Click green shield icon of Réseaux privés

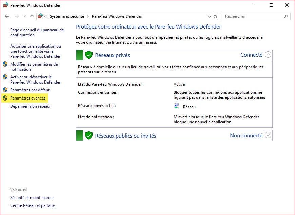point(89,55)
